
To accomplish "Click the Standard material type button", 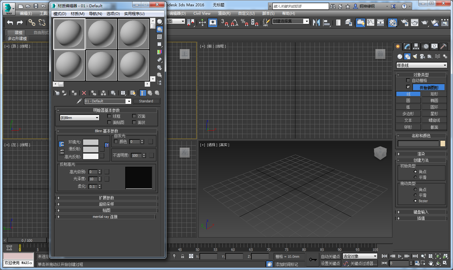I will (x=146, y=101).
